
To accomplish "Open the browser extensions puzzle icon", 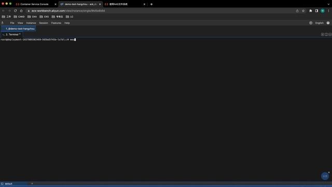I will (x=310, y=11).
